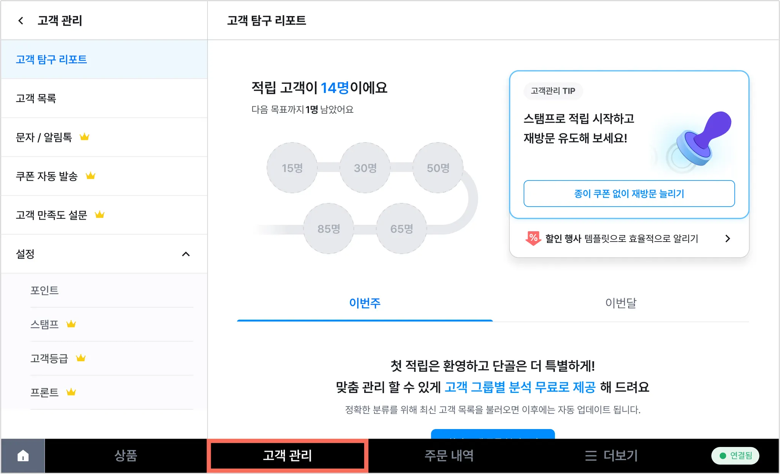Click the home icon in bottom bar

click(x=23, y=456)
